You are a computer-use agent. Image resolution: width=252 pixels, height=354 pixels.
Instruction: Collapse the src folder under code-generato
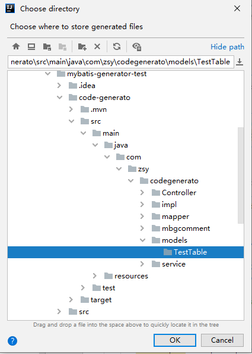pyautogui.click(x=72, y=121)
